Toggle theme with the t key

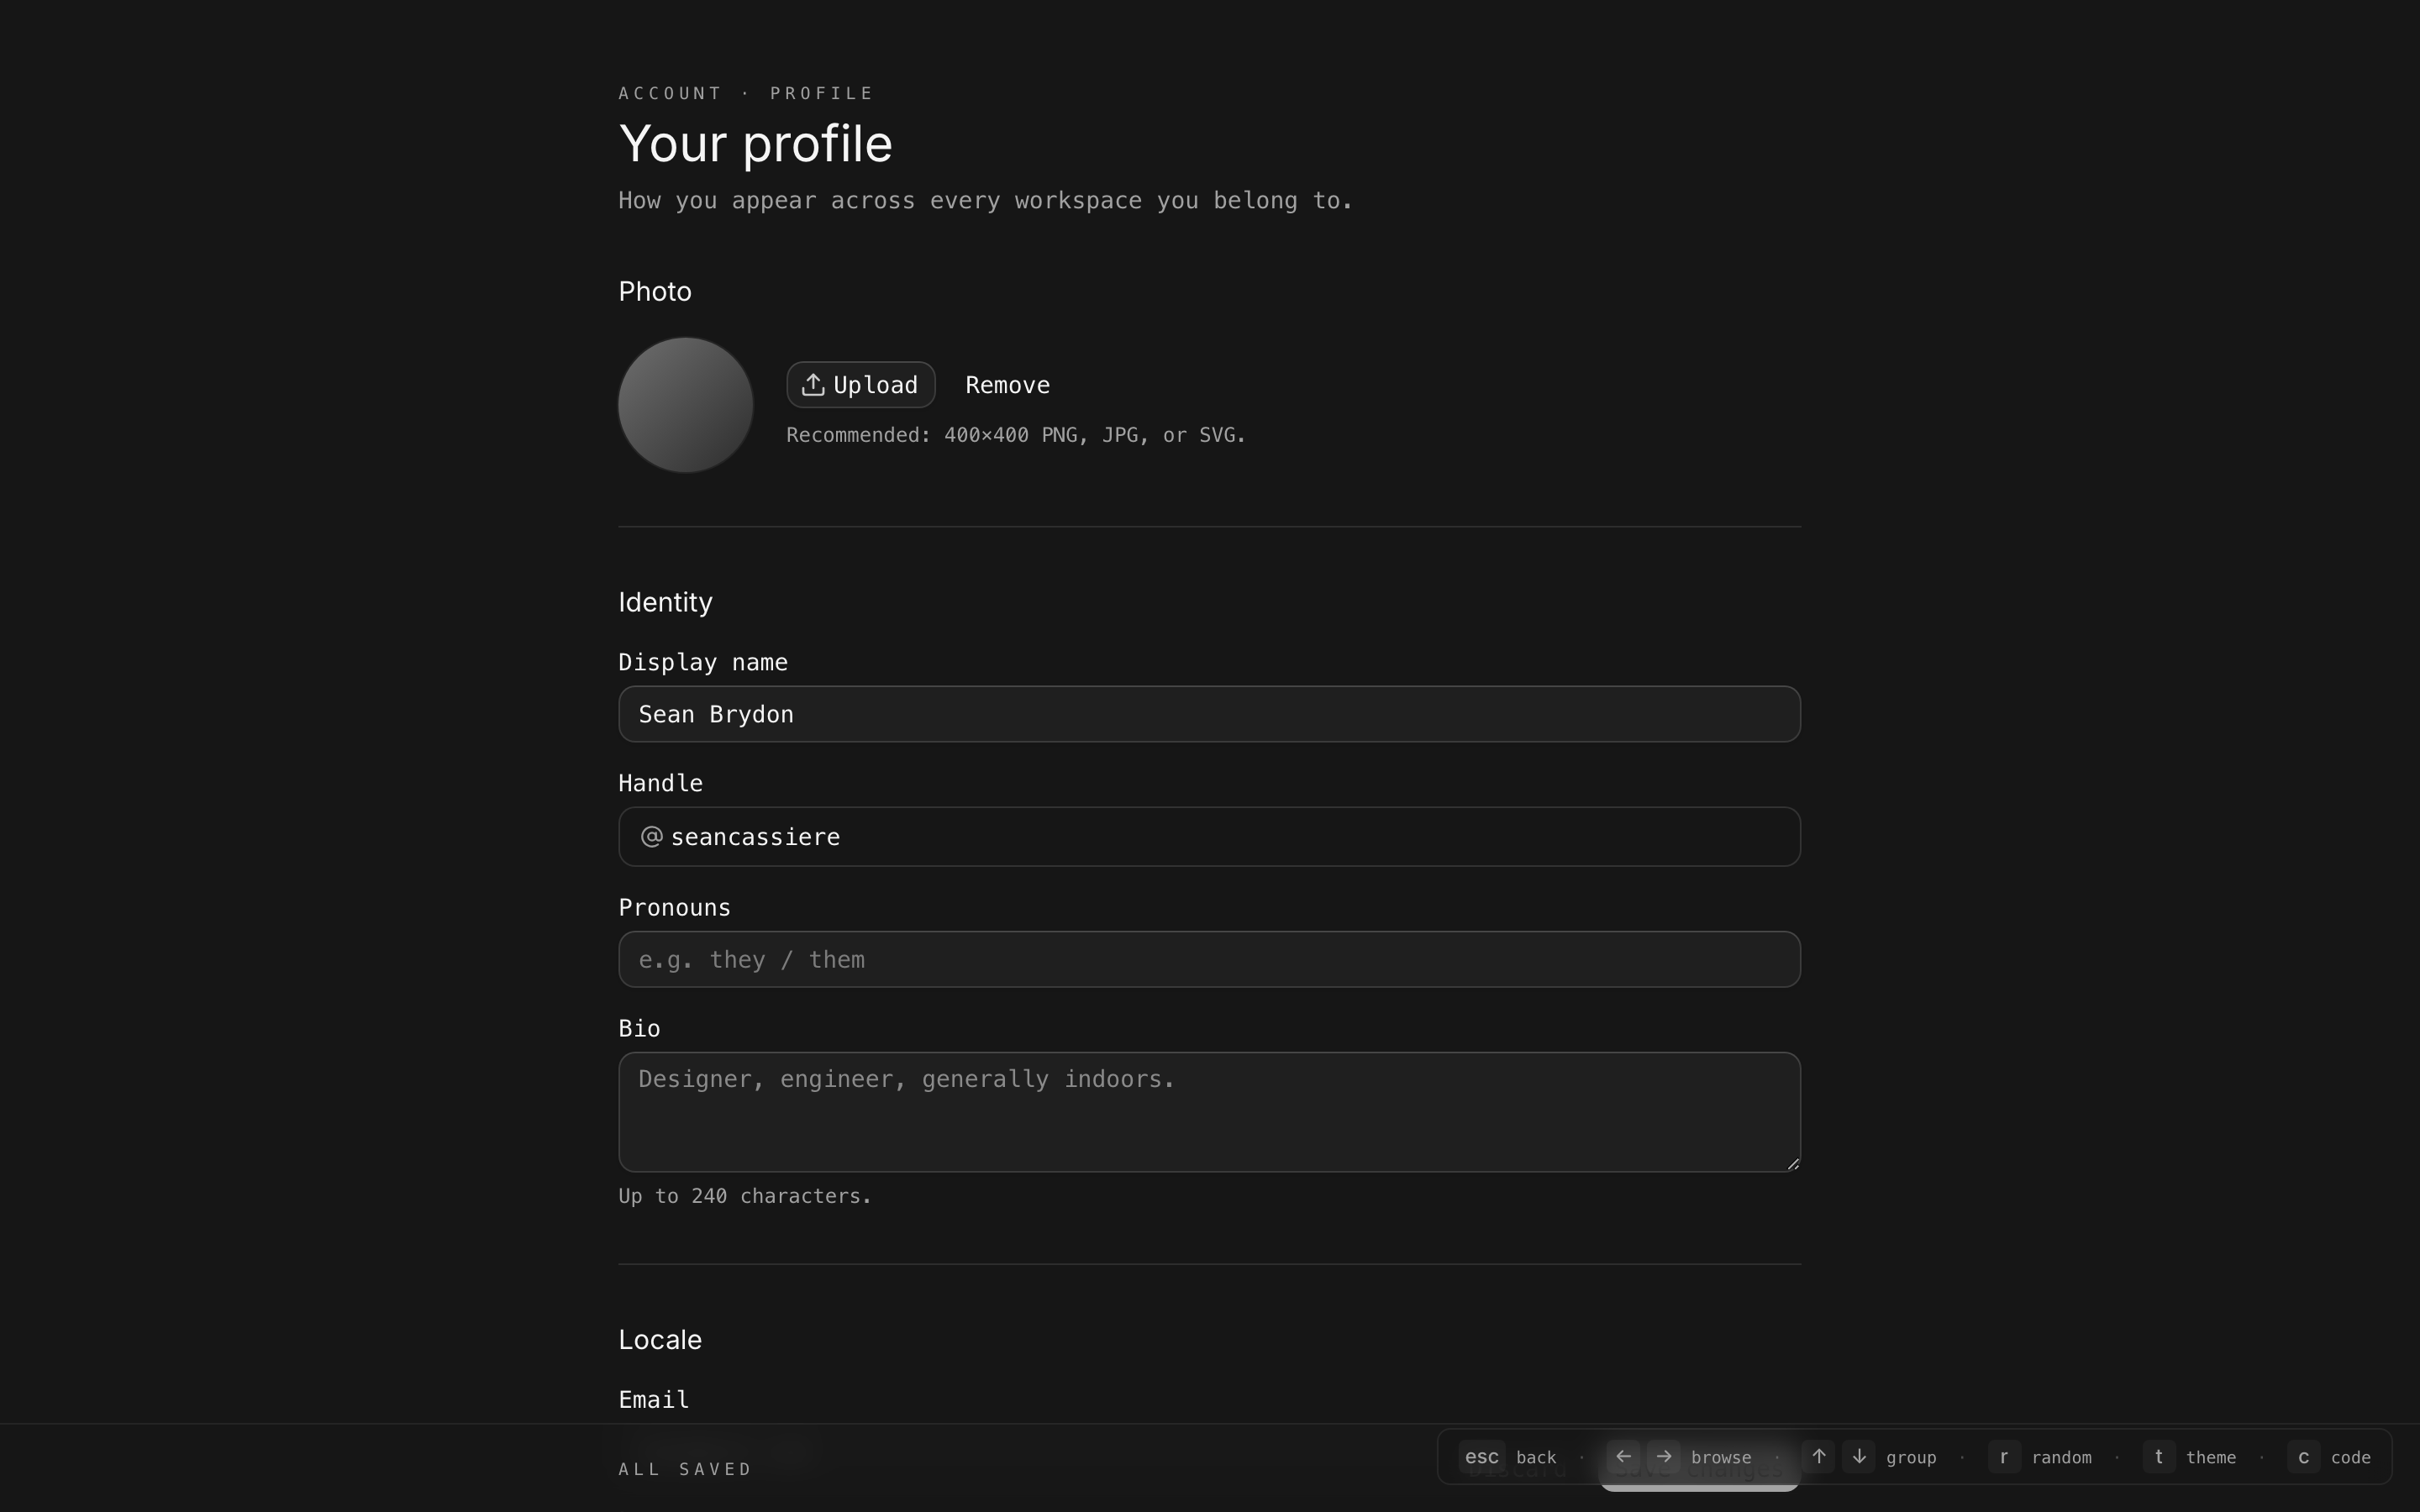coord(2159,1457)
